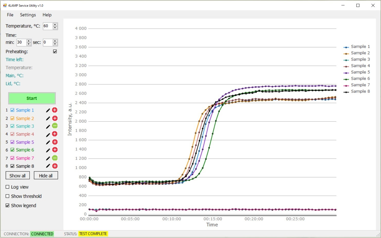Viewport: 381px width, 238px height.
Task: Increase temperature with the up arrow
Action: 55,25
